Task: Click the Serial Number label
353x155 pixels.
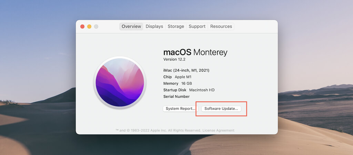Action: pyautogui.click(x=176, y=96)
